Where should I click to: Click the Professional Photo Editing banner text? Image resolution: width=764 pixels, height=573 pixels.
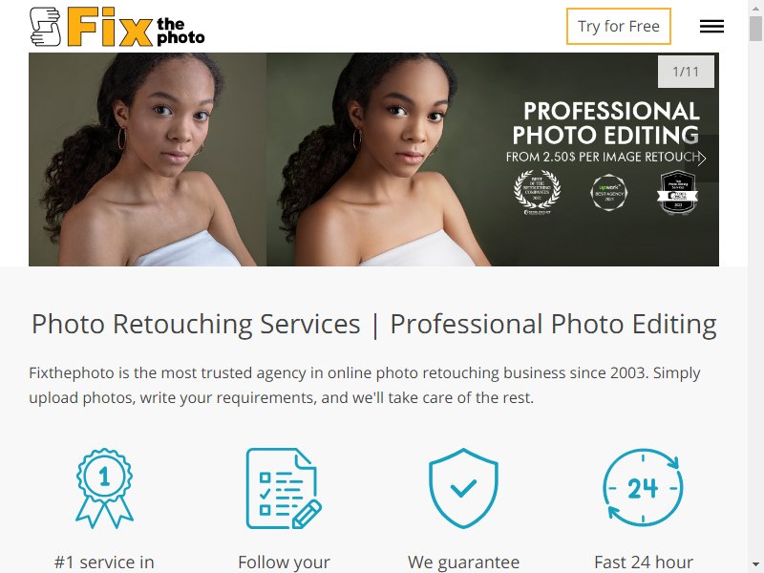pyautogui.click(x=606, y=123)
